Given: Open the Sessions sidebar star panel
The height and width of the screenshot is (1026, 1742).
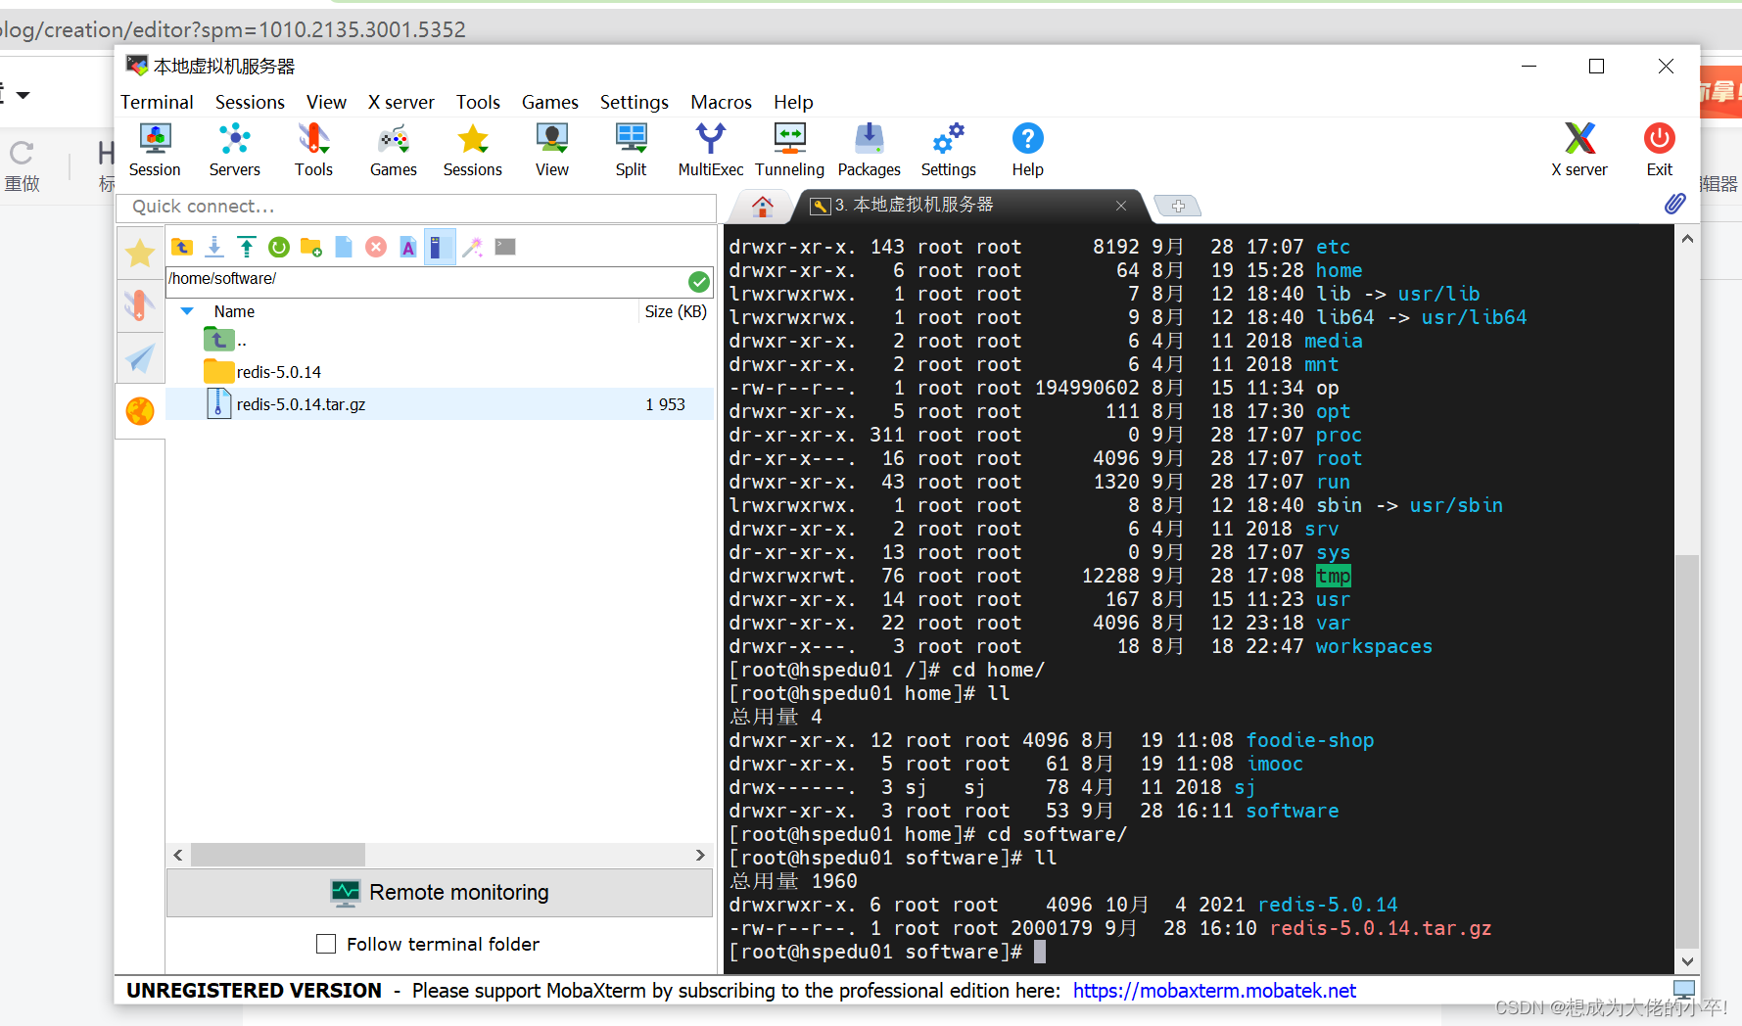Looking at the screenshot, I should pos(140,253).
